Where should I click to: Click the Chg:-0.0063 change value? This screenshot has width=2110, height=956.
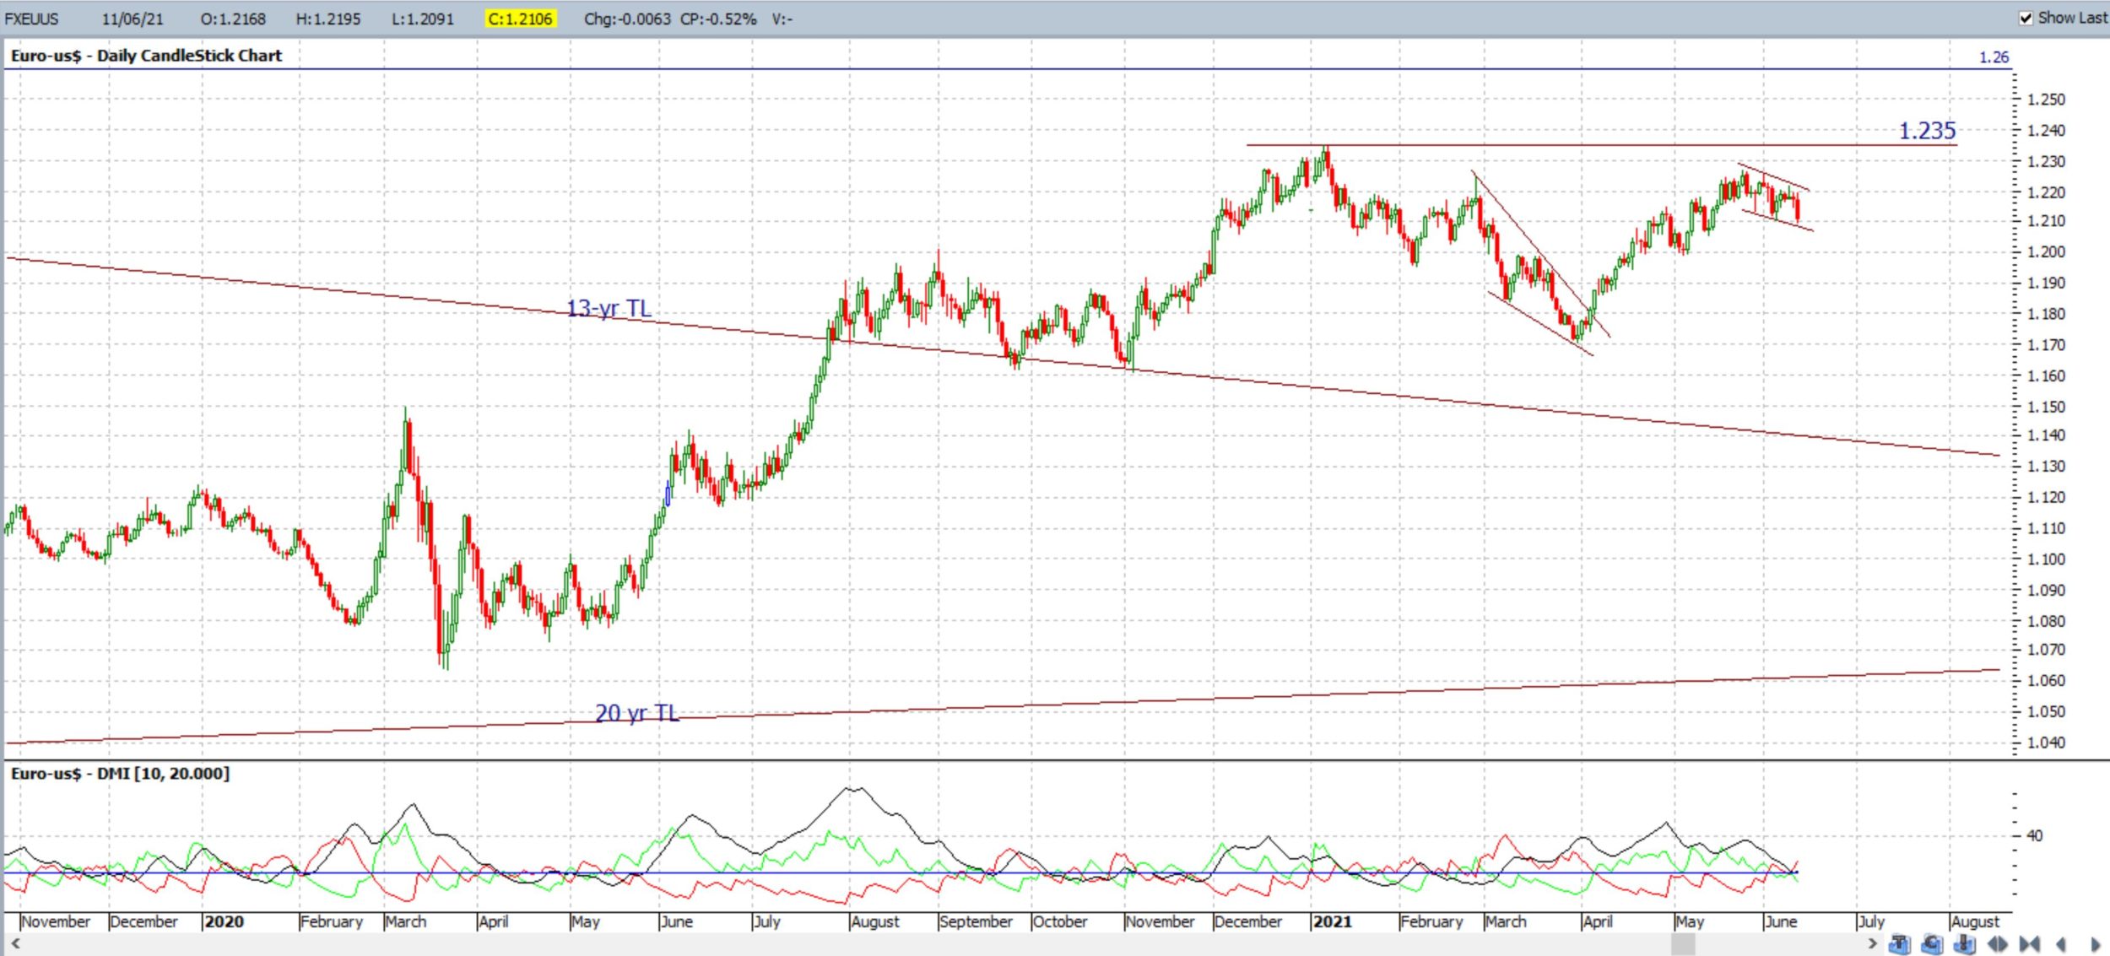(627, 19)
